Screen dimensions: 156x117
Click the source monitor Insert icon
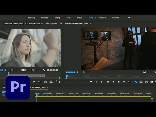(46, 82)
